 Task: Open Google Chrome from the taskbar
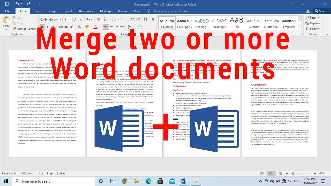125,181
